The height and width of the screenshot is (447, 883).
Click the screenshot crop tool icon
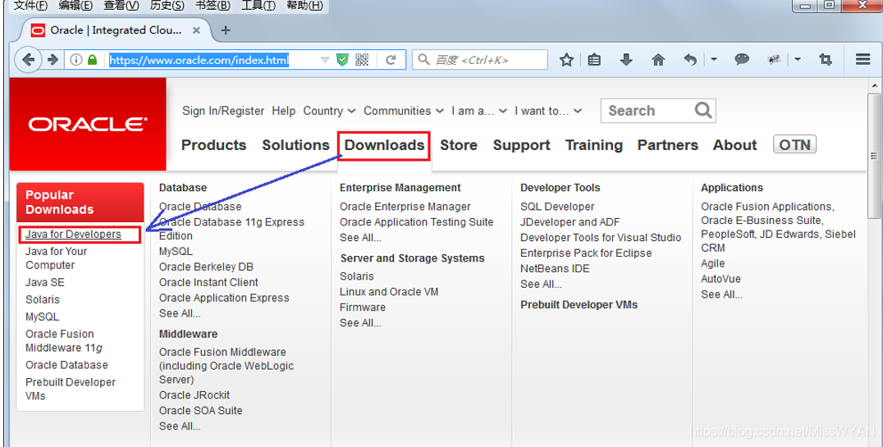(826, 60)
